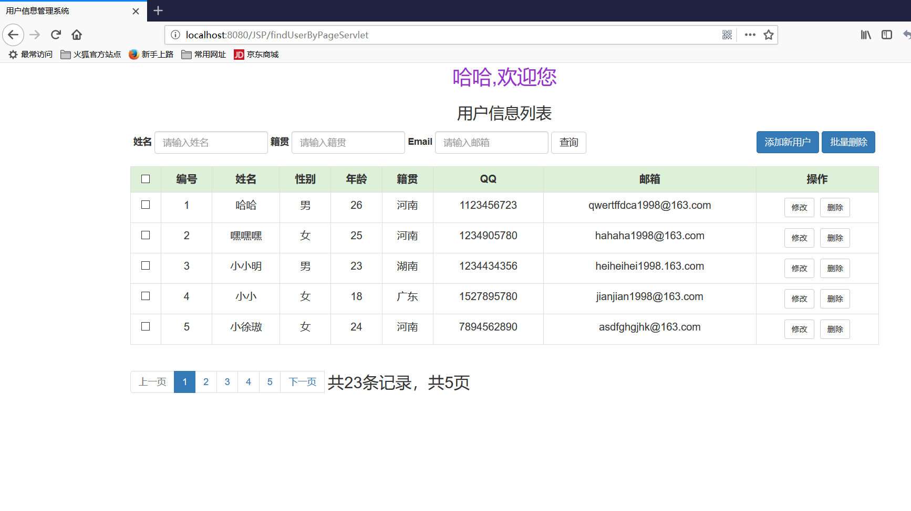Click 删除 for user 小小明
This screenshot has height=511, width=911.
[x=834, y=268]
